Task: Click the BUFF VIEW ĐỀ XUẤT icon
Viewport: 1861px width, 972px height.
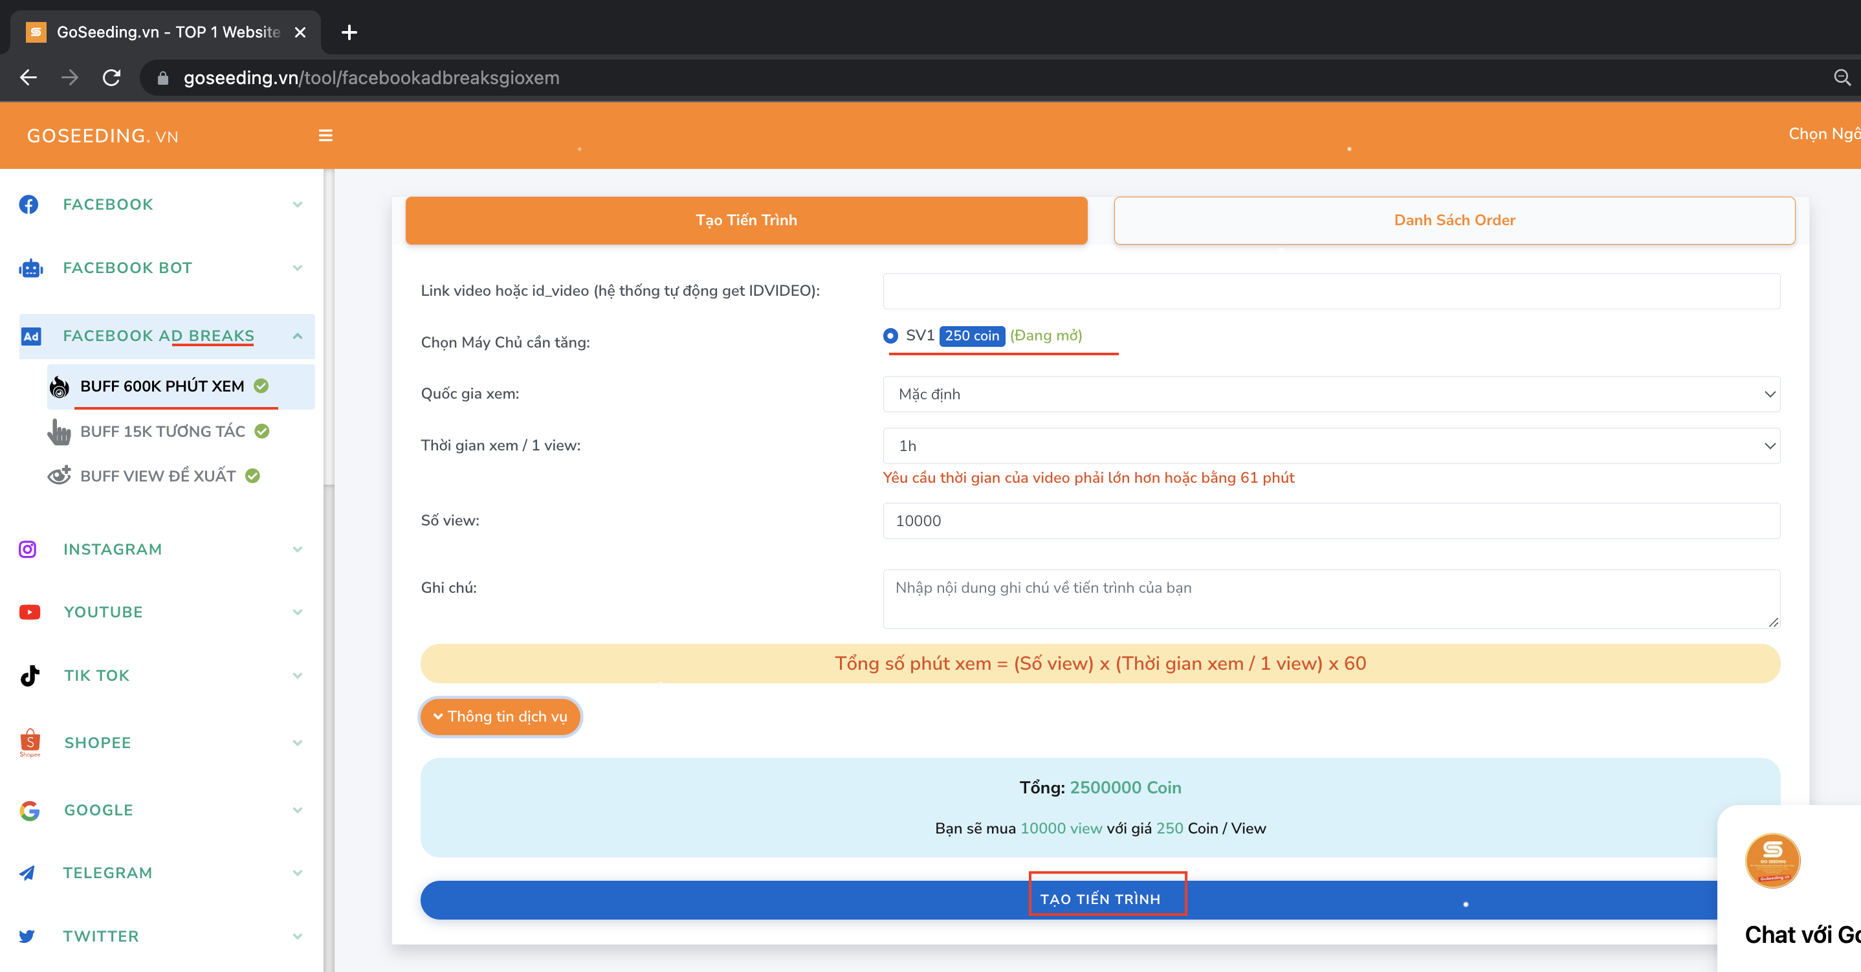Action: tap(58, 476)
